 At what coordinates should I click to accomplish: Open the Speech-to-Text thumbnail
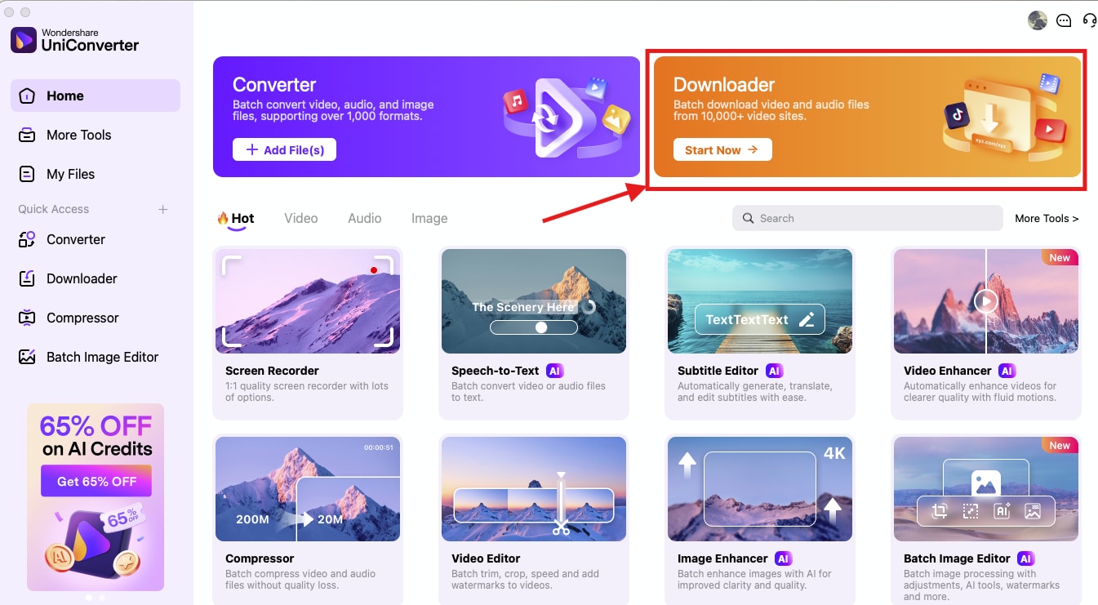click(534, 301)
